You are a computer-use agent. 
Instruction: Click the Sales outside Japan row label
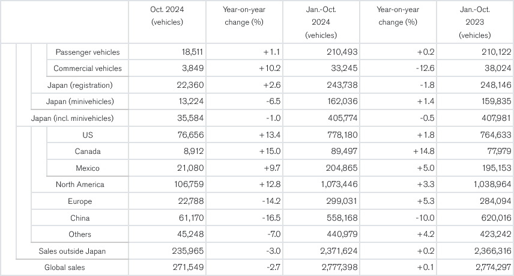pyautogui.click(x=72, y=251)
